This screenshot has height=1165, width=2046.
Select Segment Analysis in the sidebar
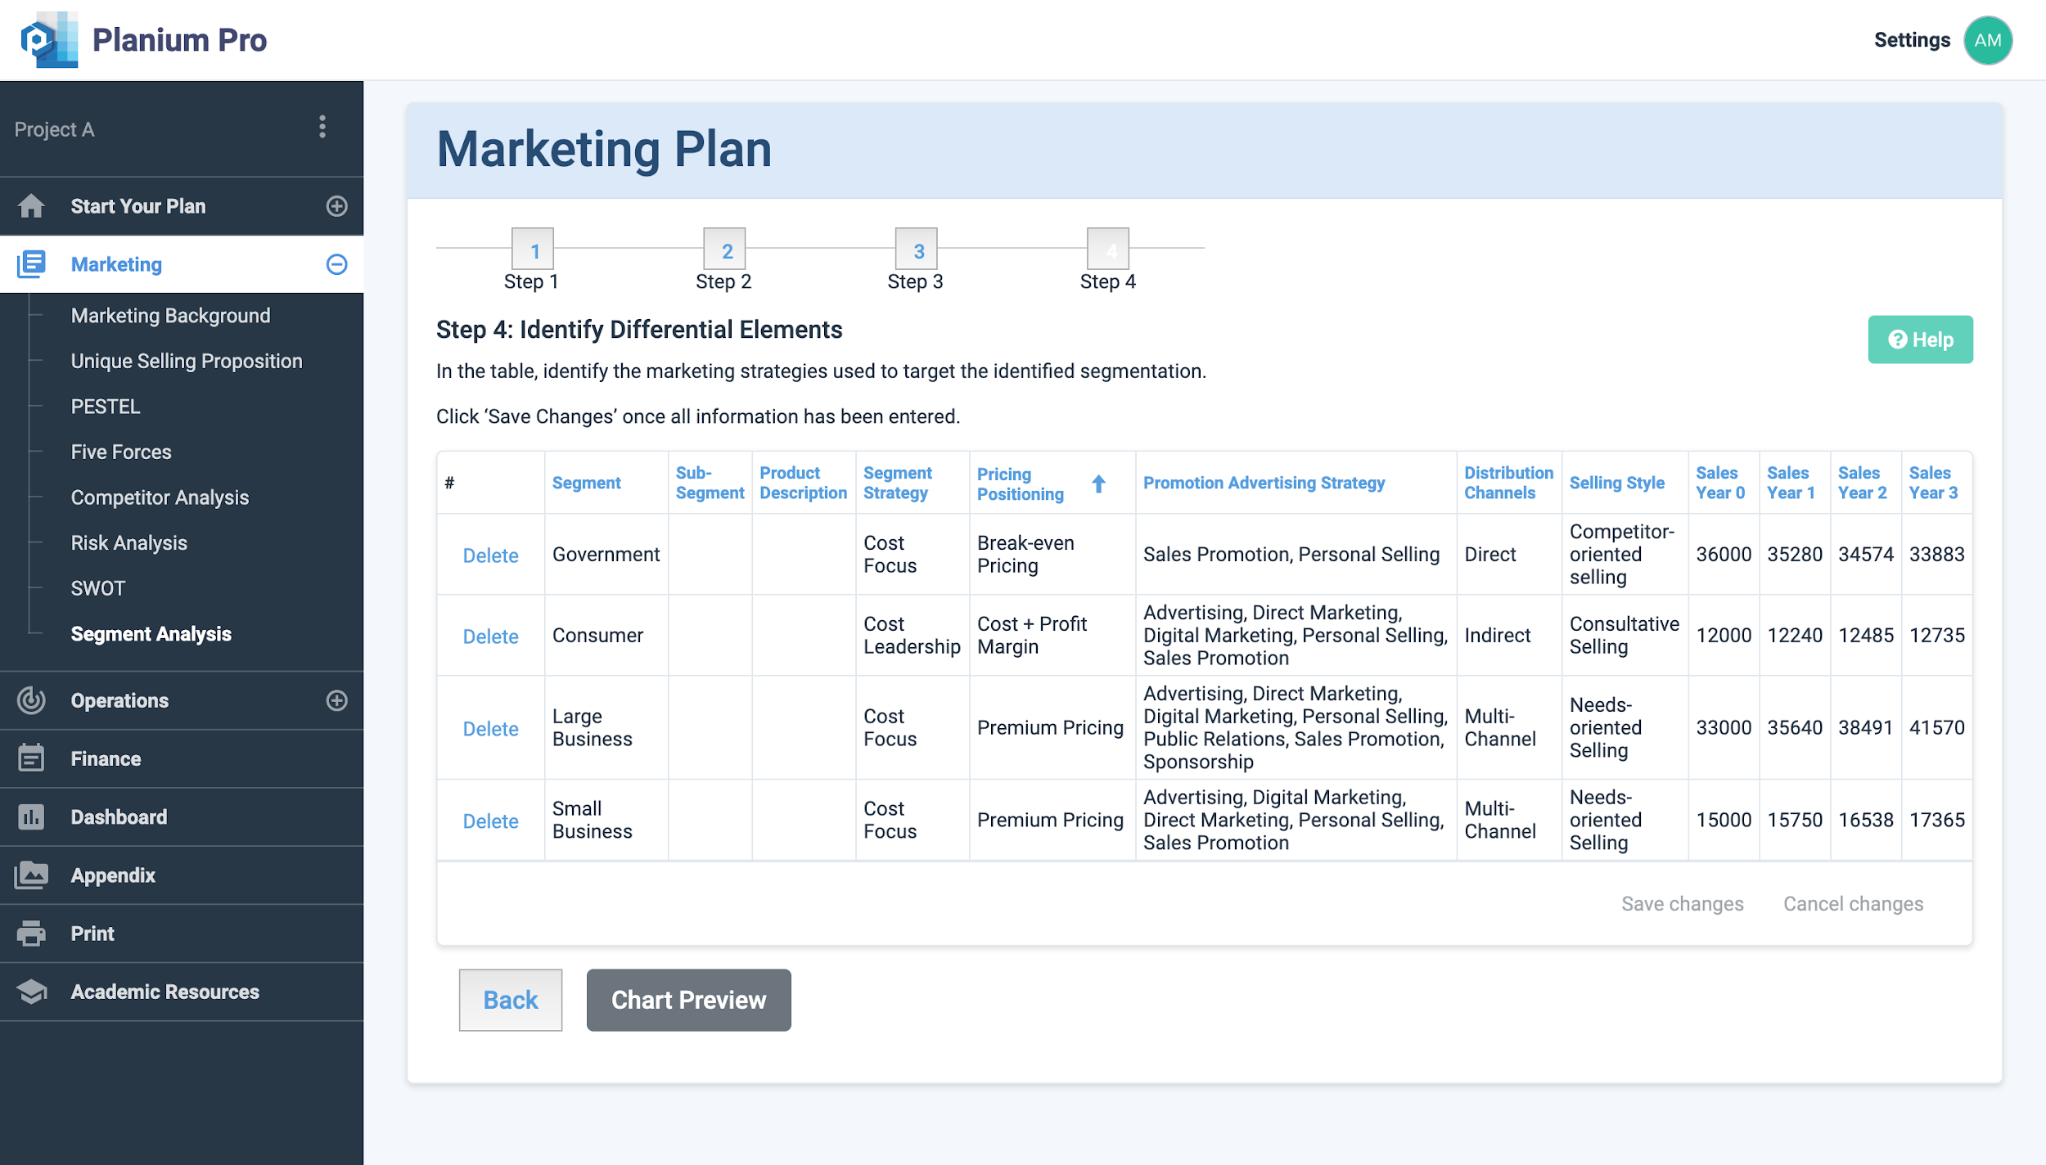tap(151, 634)
